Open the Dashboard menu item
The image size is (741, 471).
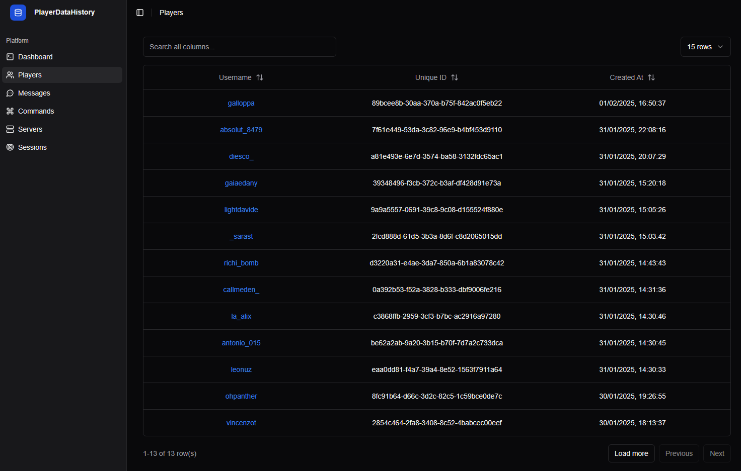pyautogui.click(x=62, y=57)
